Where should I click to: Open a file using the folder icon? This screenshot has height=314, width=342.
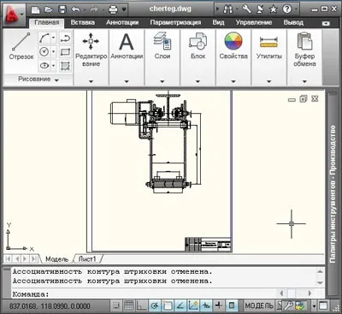tap(49, 9)
